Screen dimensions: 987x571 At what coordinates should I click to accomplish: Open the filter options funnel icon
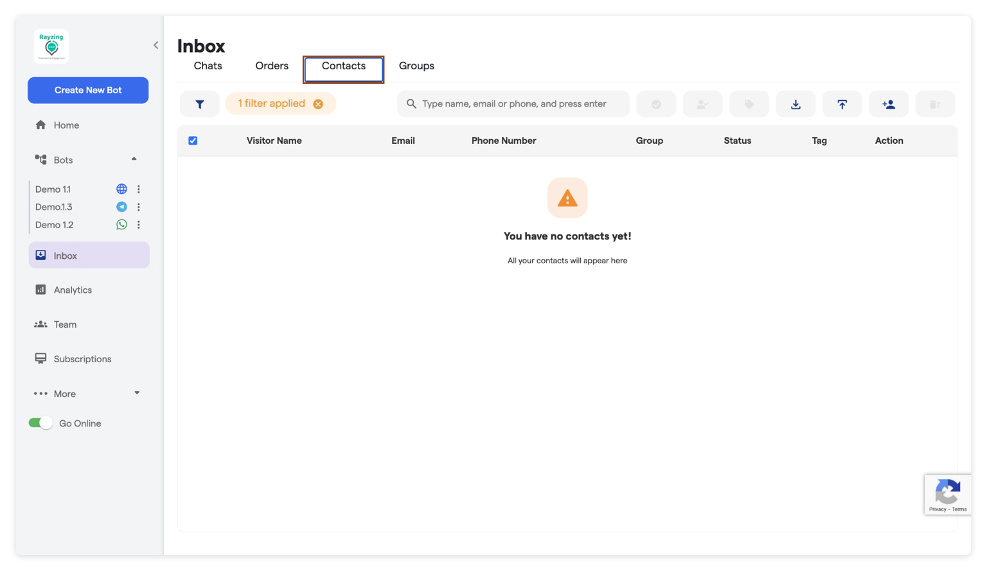(199, 103)
